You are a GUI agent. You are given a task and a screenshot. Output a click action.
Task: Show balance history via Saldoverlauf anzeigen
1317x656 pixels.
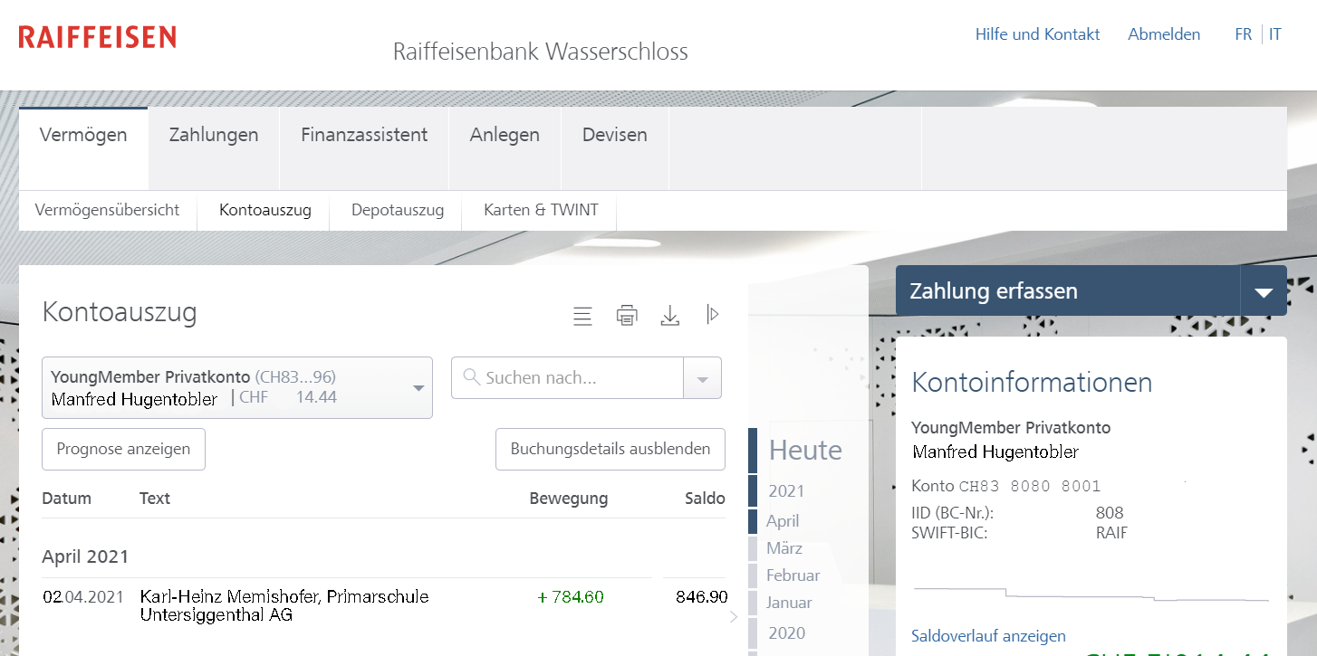tap(988, 636)
